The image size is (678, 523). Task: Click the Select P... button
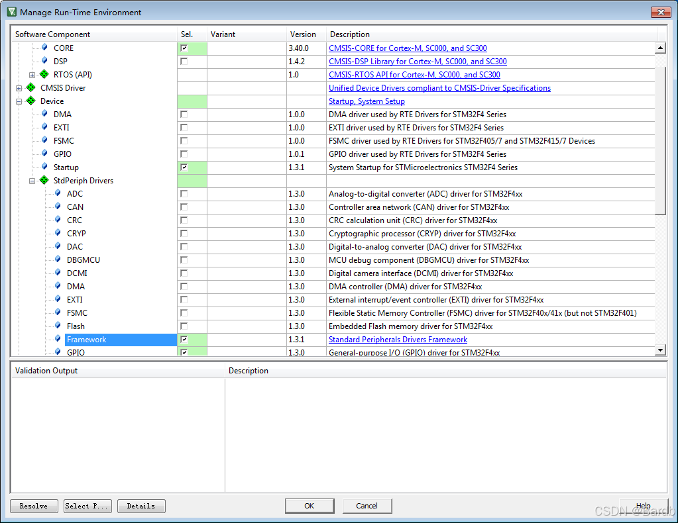tap(87, 506)
